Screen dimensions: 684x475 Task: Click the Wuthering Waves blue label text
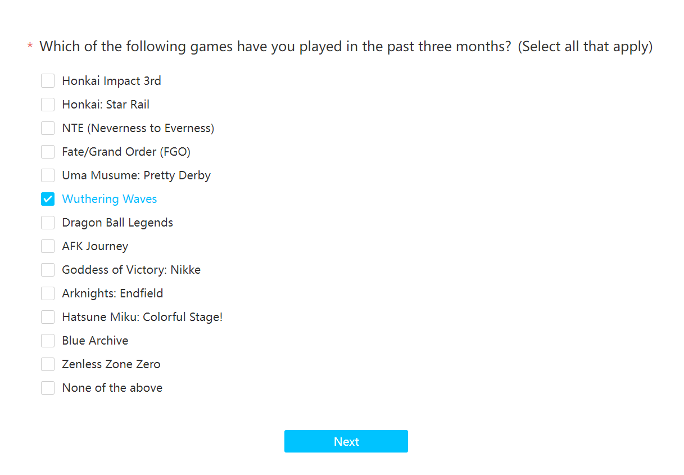pyautogui.click(x=110, y=199)
